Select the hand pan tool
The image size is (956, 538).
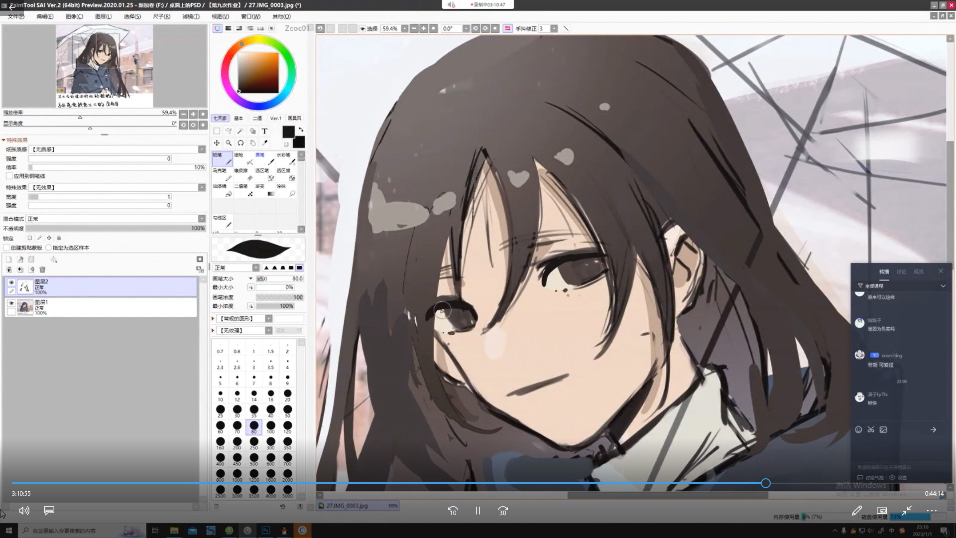[x=252, y=143]
